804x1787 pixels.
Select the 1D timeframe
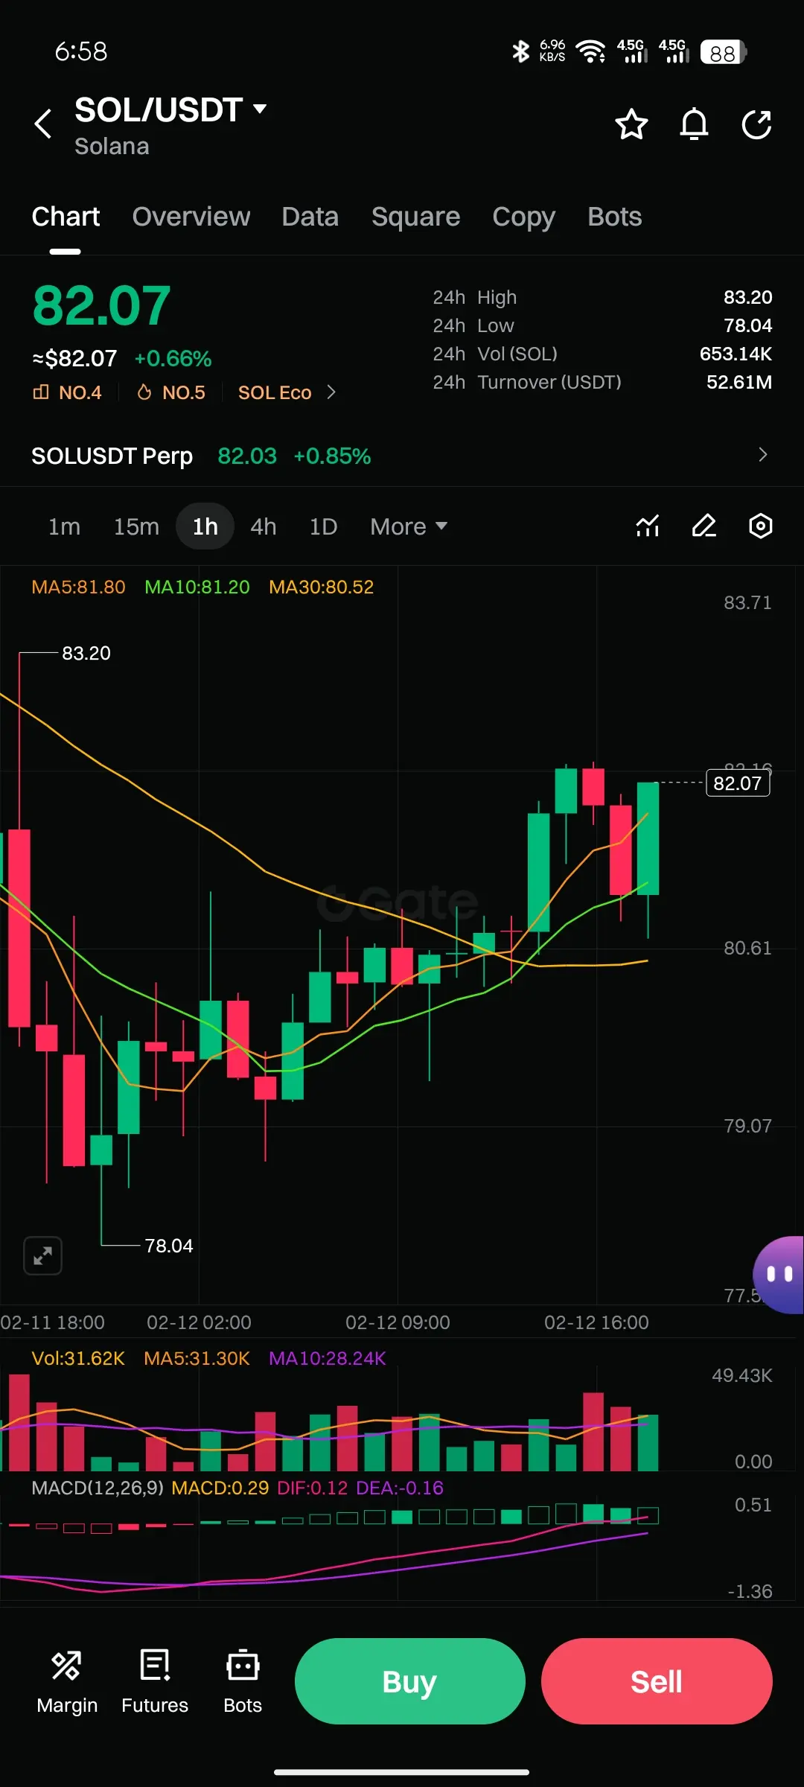323,526
